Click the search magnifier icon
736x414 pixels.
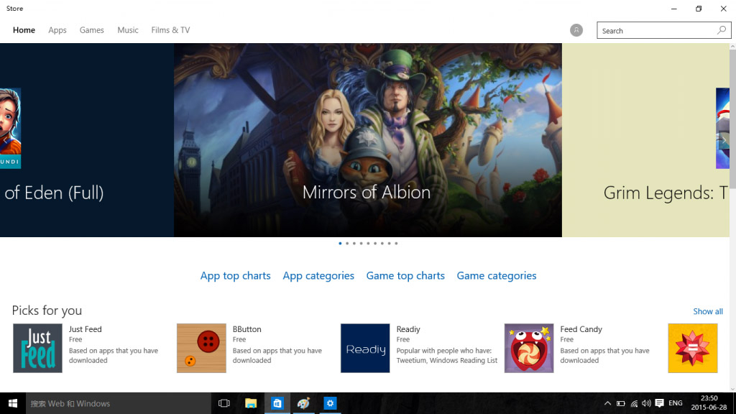[x=722, y=30]
